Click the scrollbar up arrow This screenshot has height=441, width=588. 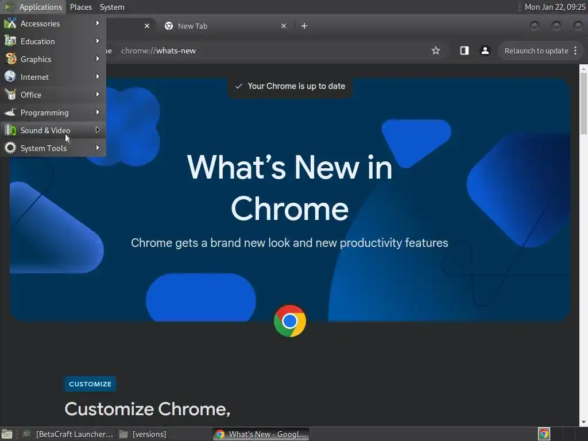(583, 68)
